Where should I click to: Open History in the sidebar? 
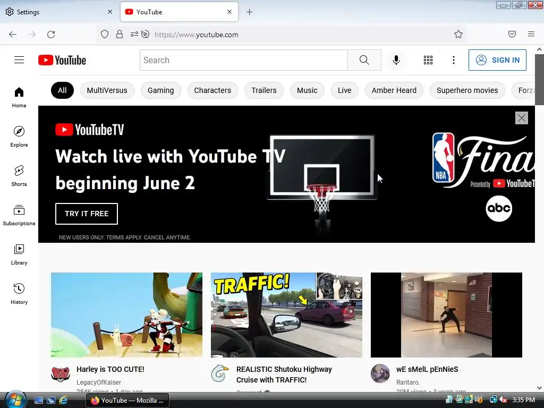19,294
